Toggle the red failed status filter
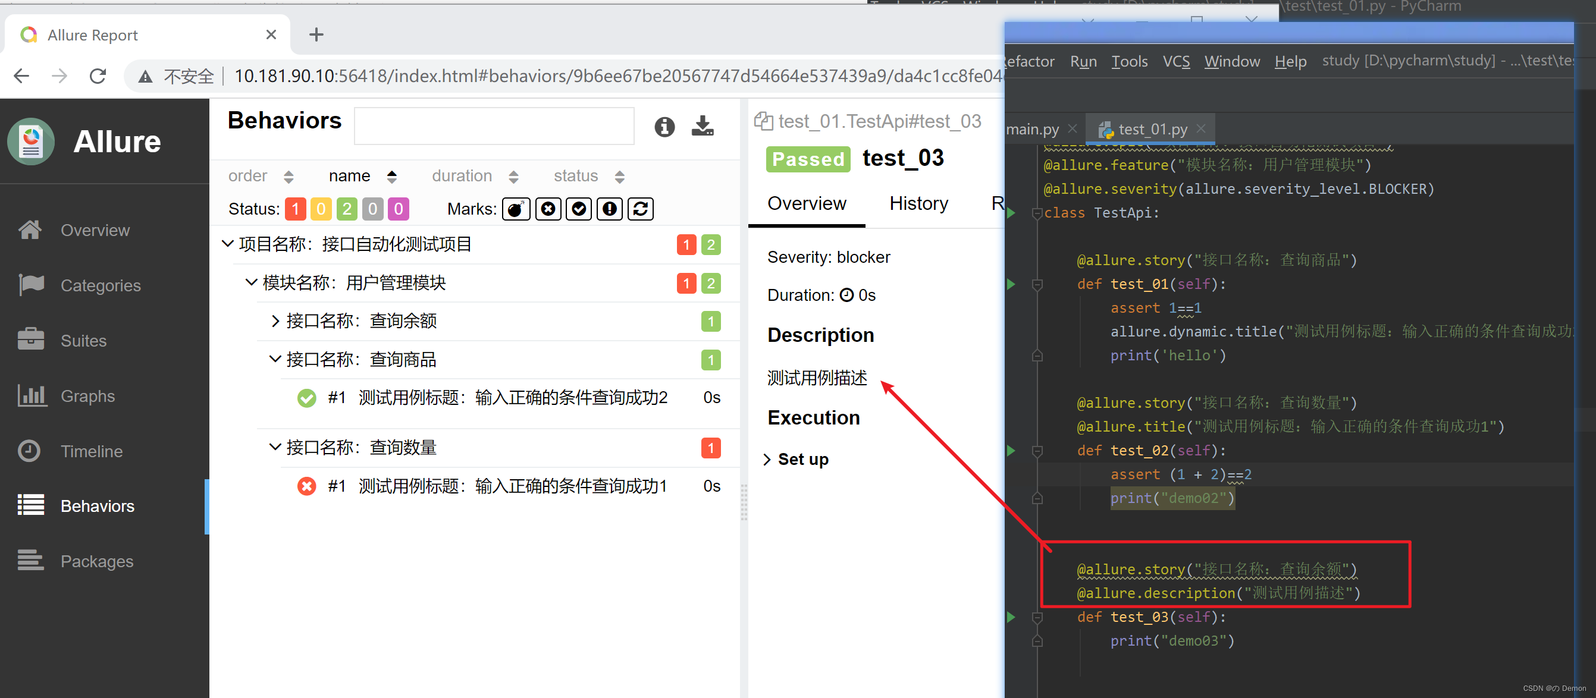Viewport: 1596px width, 698px height. click(296, 209)
